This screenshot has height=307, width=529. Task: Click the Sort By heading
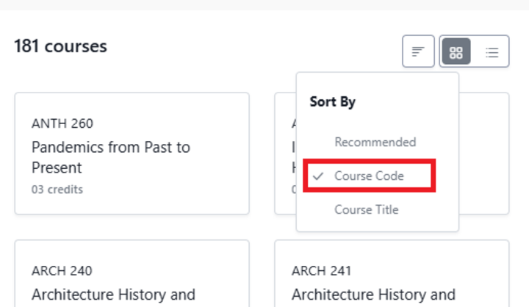332,102
